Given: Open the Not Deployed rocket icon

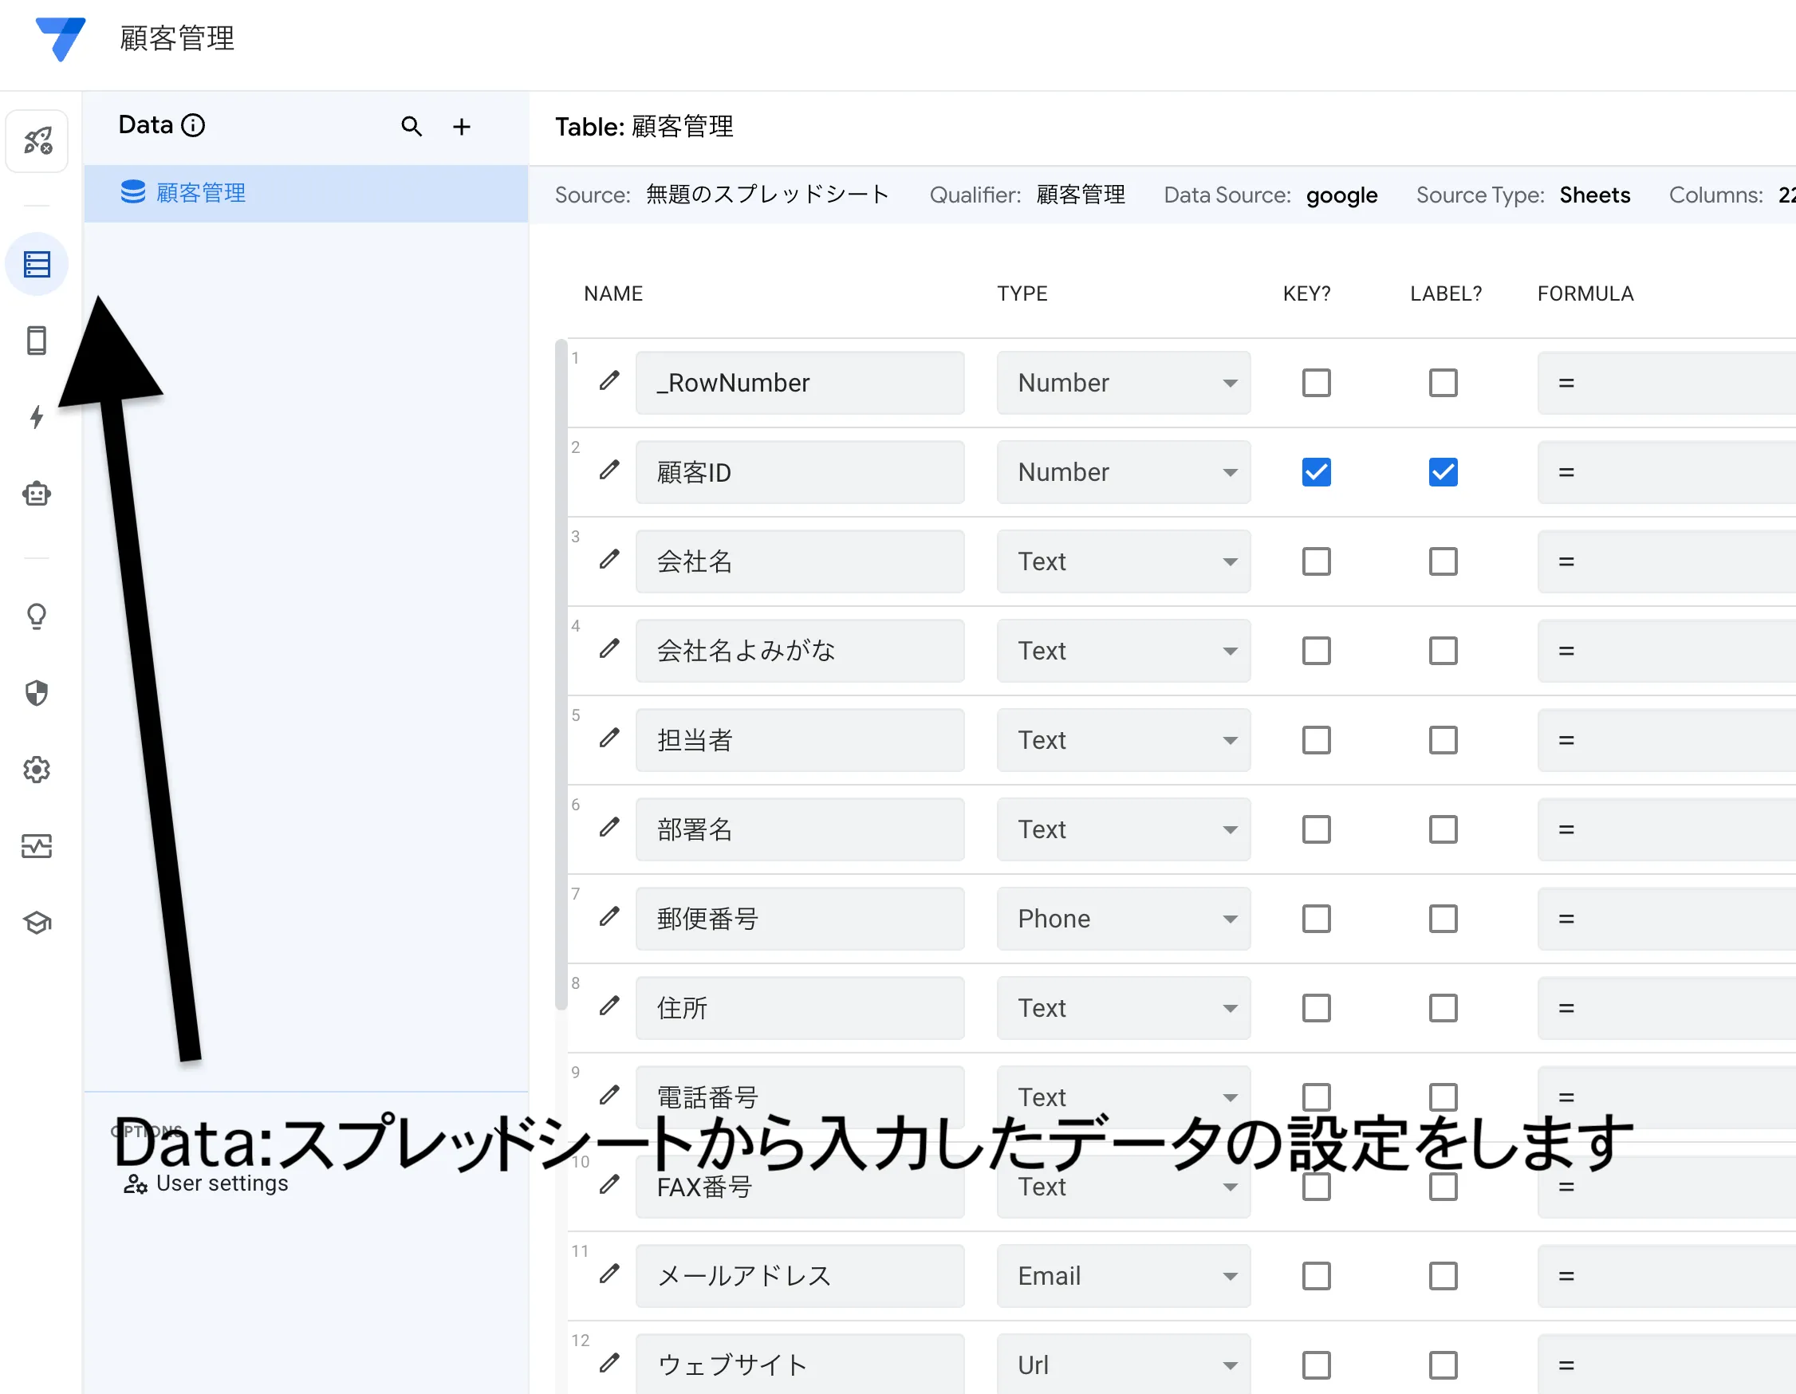Looking at the screenshot, I should coord(37,140).
